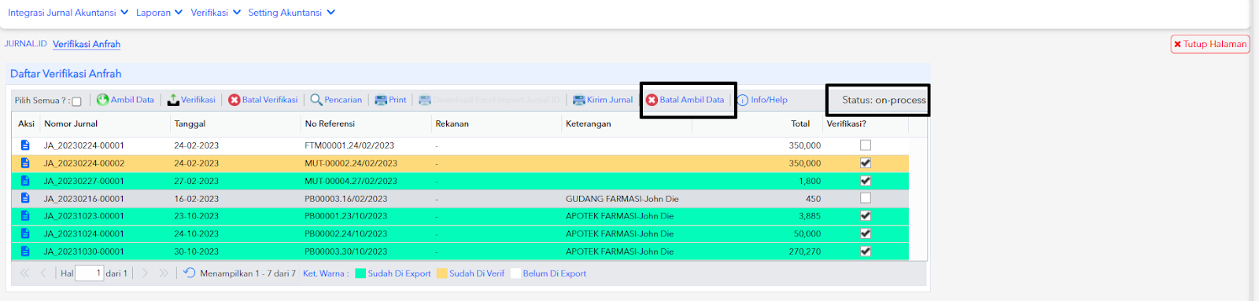Open document icon for JA_20230224-00001
This screenshot has height=301, width=1259.
[25, 145]
